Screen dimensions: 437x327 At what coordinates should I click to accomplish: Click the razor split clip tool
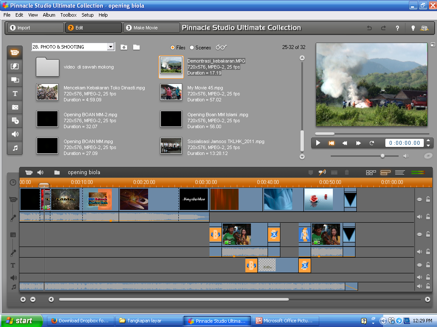[322, 172]
